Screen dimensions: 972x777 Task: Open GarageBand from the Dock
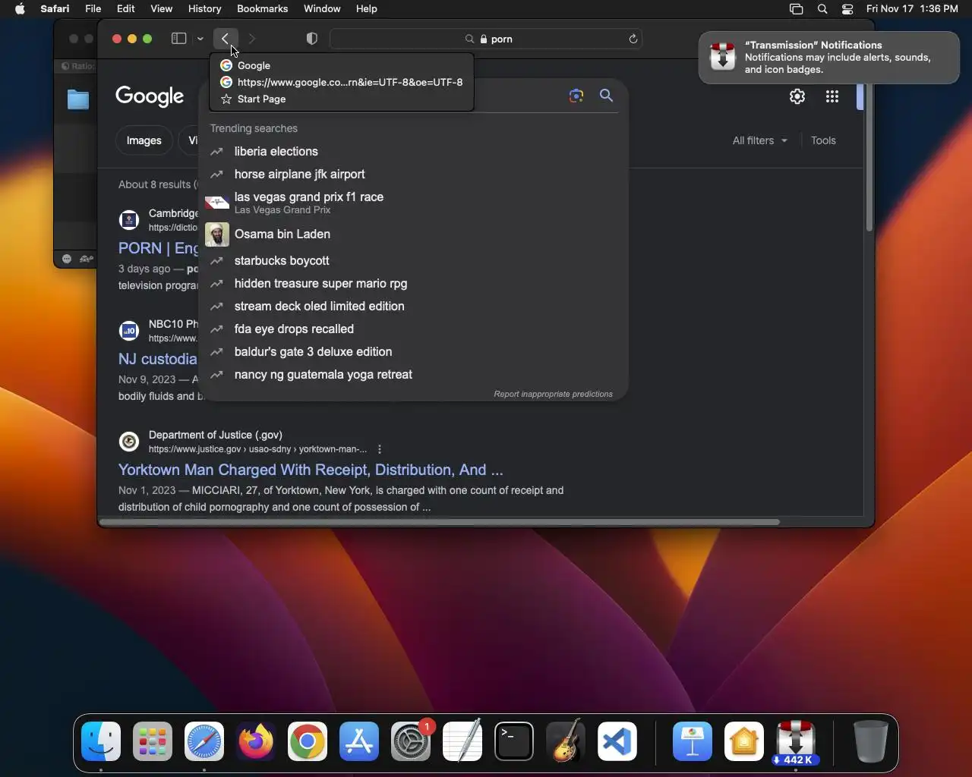(x=566, y=741)
